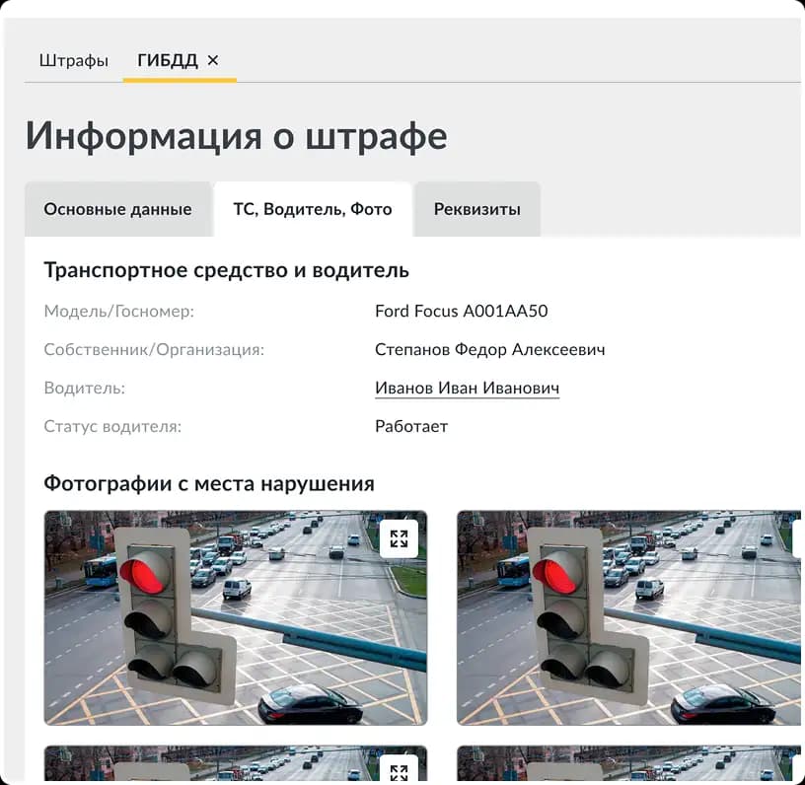805x785 pixels.
Task: Select the ГИБДД tab
Action: [x=168, y=60]
